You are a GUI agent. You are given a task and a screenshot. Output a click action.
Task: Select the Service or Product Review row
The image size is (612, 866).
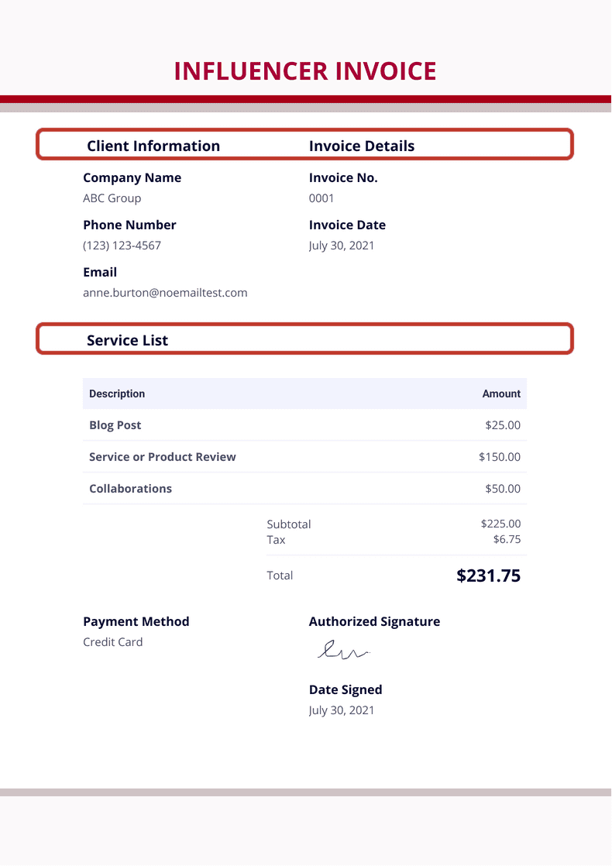click(x=163, y=457)
